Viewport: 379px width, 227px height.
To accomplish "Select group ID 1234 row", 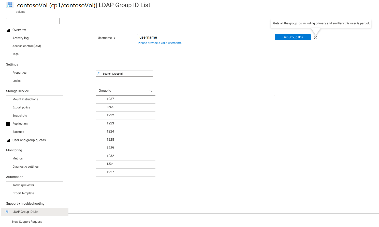I will click(x=126, y=164).
